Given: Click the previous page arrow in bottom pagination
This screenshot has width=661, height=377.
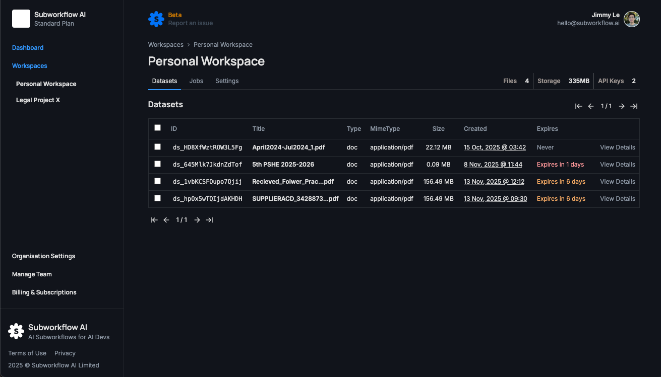Looking at the screenshot, I should point(166,220).
